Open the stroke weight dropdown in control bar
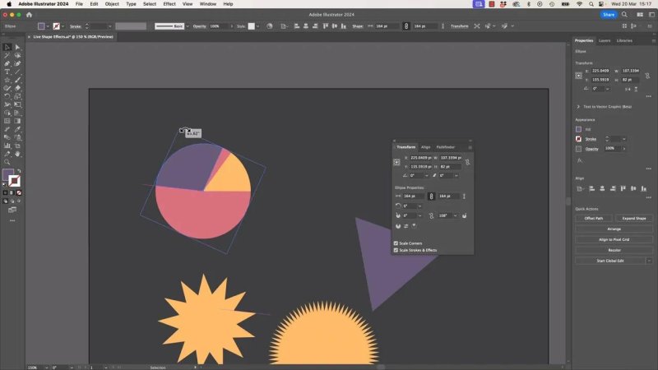 coord(110,26)
